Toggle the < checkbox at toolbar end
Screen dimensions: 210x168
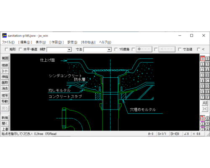199,49
